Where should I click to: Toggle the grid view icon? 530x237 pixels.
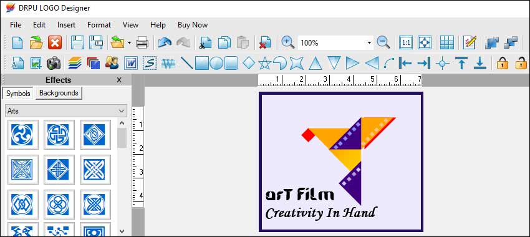(447, 43)
